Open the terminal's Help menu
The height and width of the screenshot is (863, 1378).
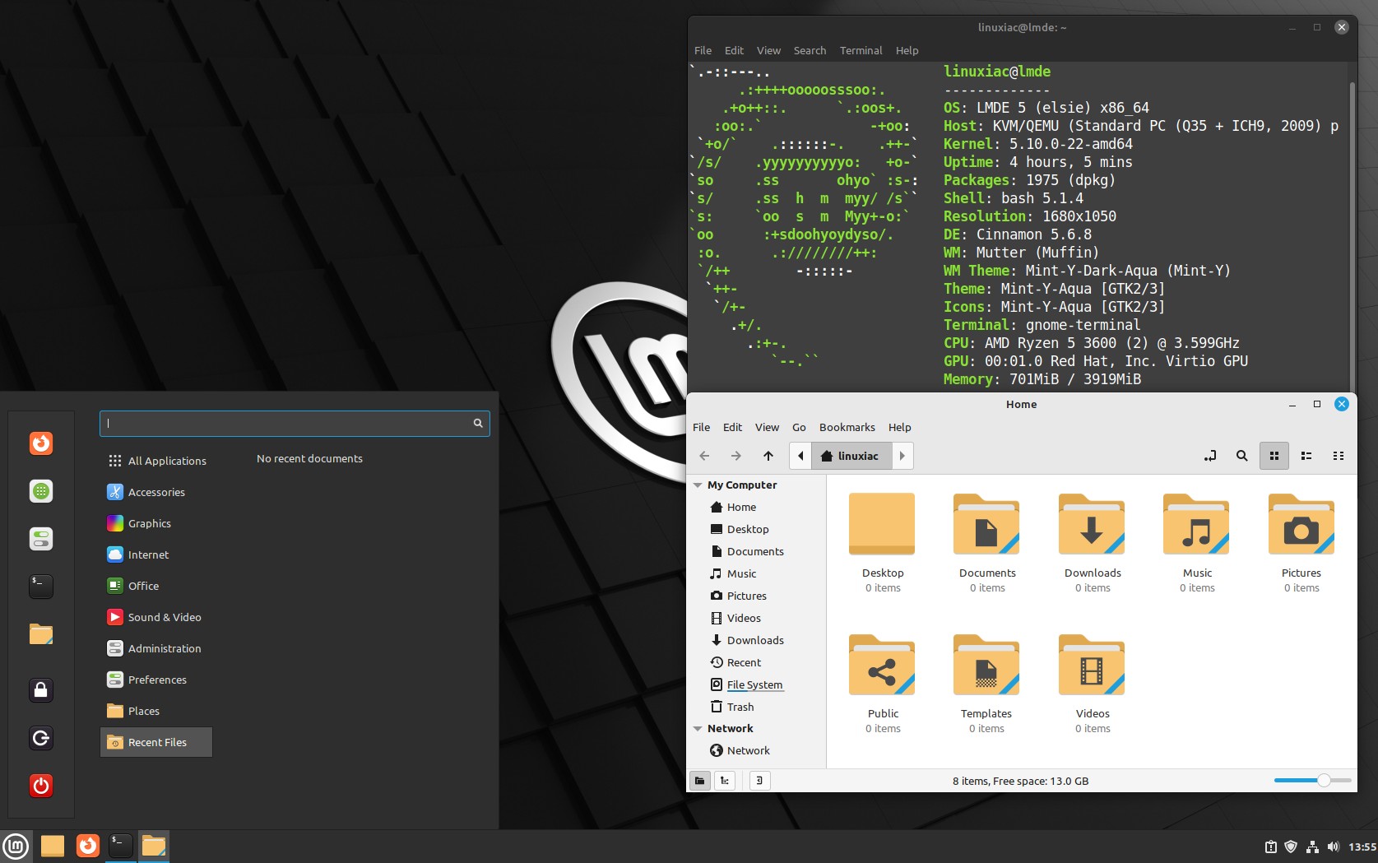(x=907, y=50)
